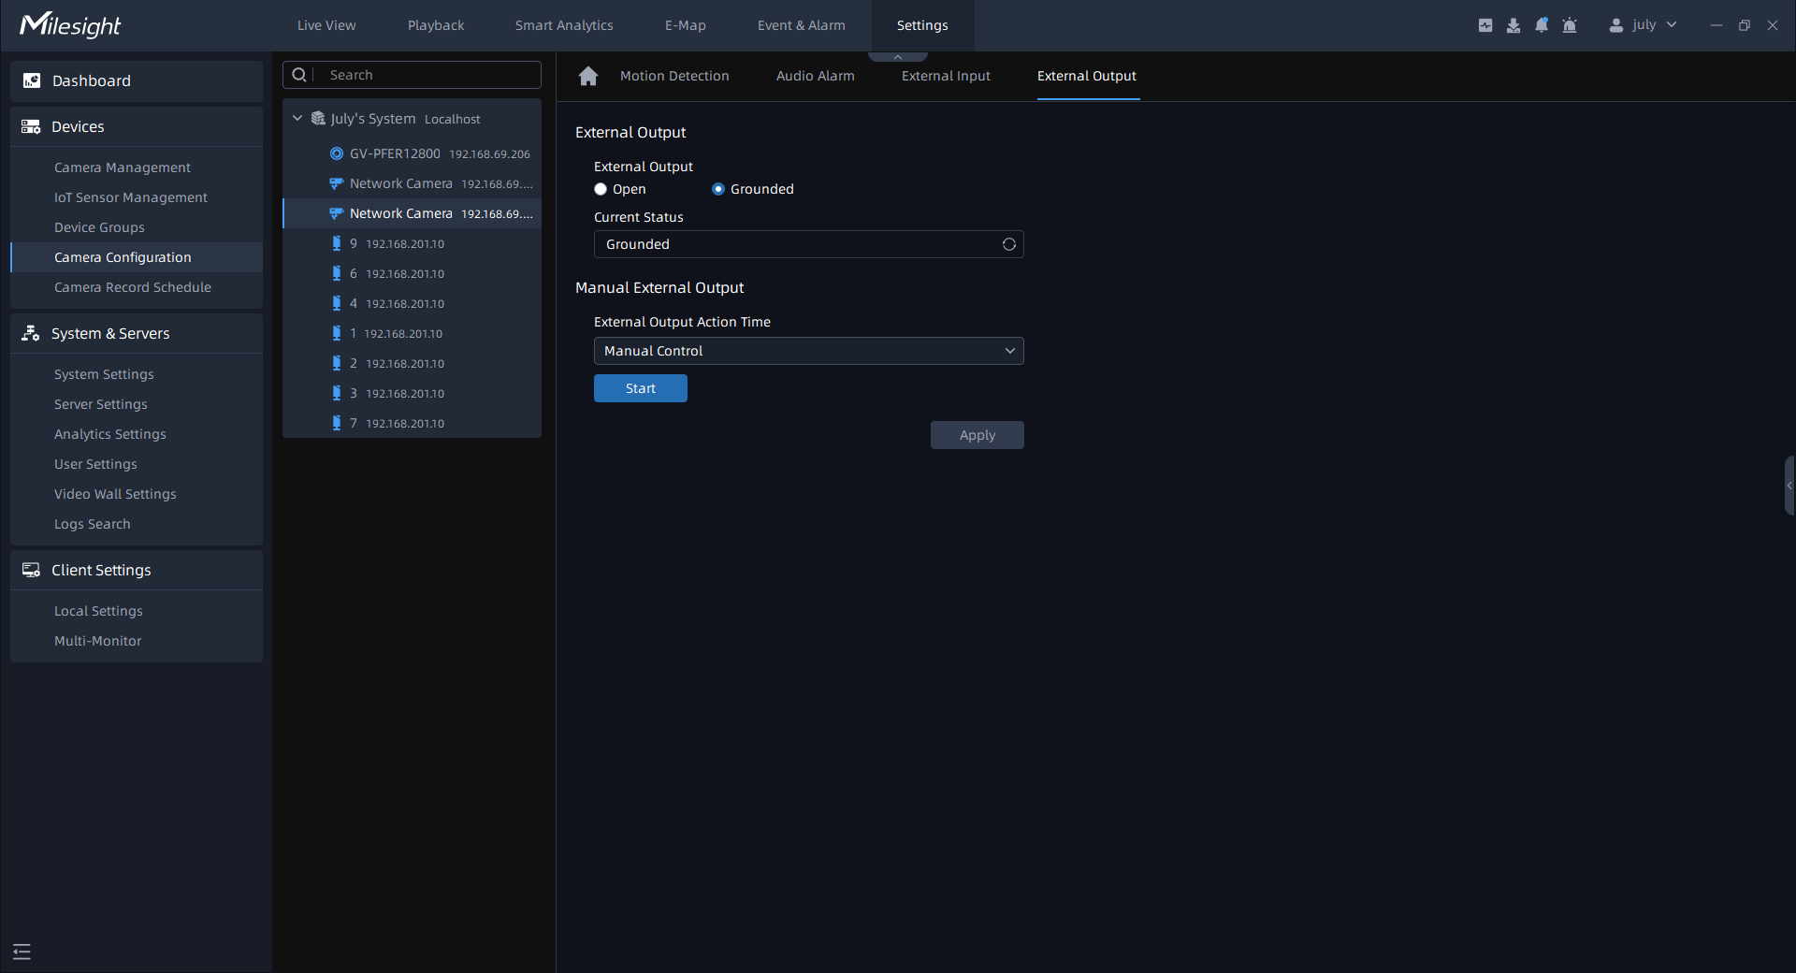Refresh the Current Status field
The width and height of the screenshot is (1796, 973).
(x=1009, y=244)
